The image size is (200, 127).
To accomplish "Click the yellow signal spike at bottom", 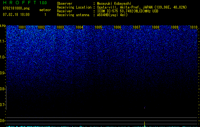I will click(145, 124).
